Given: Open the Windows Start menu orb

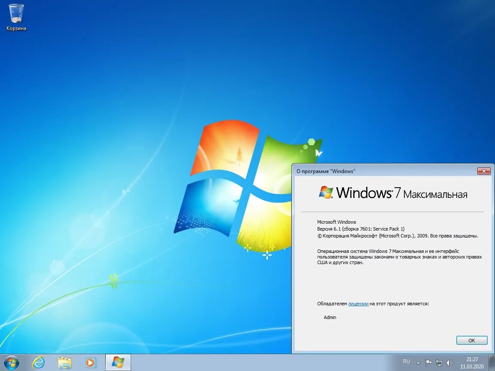Looking at the screenshot, I should 12,362.
